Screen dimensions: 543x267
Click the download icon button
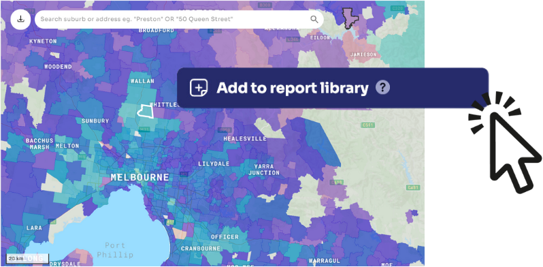pos(21,19)
